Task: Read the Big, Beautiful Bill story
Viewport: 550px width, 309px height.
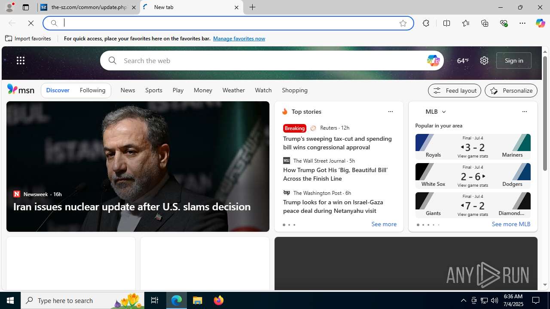Action: pos(335,174)
